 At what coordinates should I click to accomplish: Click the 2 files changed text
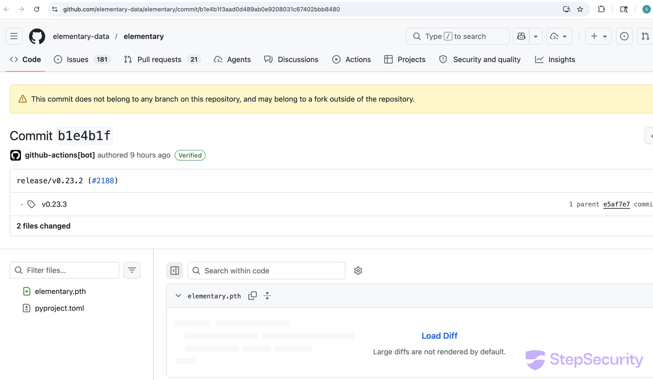[44, 226]
